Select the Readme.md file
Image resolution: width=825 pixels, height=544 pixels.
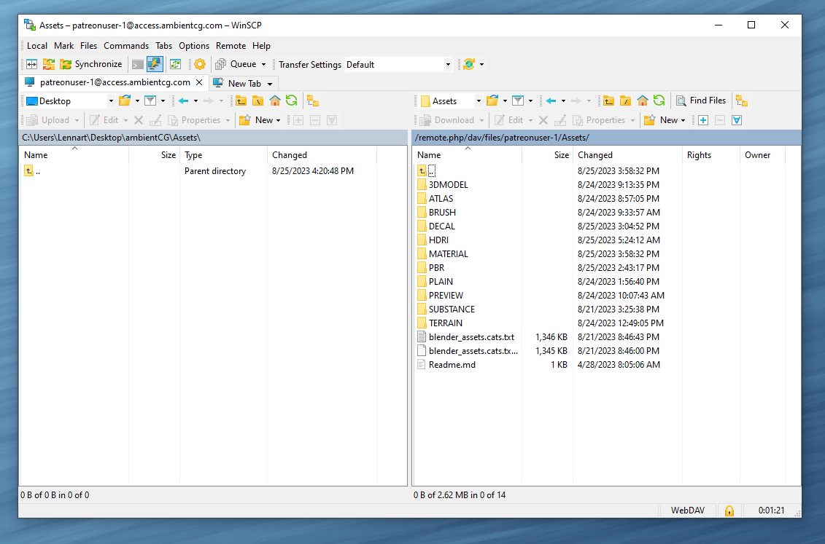click(x=452, y=364)
